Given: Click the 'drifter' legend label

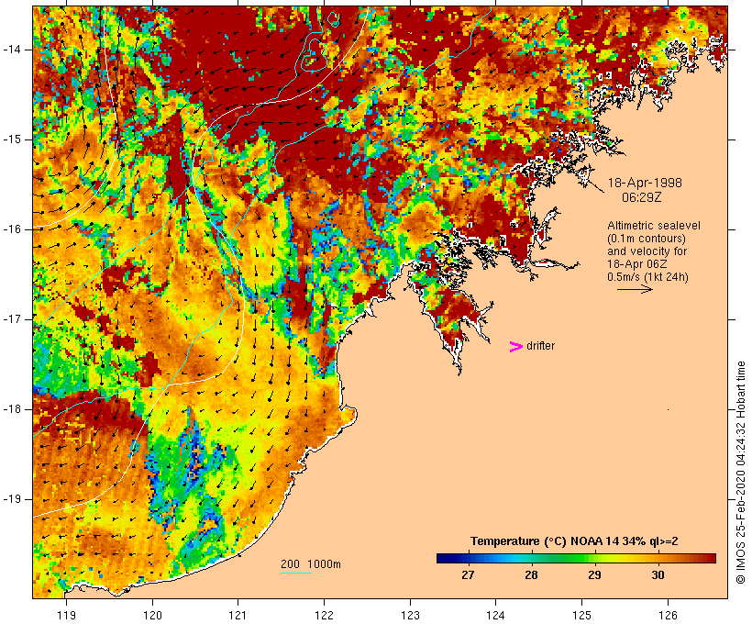Looking at the screenshot, I should tap(540, 346).
